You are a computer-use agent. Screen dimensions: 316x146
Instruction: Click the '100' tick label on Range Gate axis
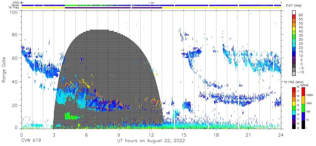(x=14, y=12)
